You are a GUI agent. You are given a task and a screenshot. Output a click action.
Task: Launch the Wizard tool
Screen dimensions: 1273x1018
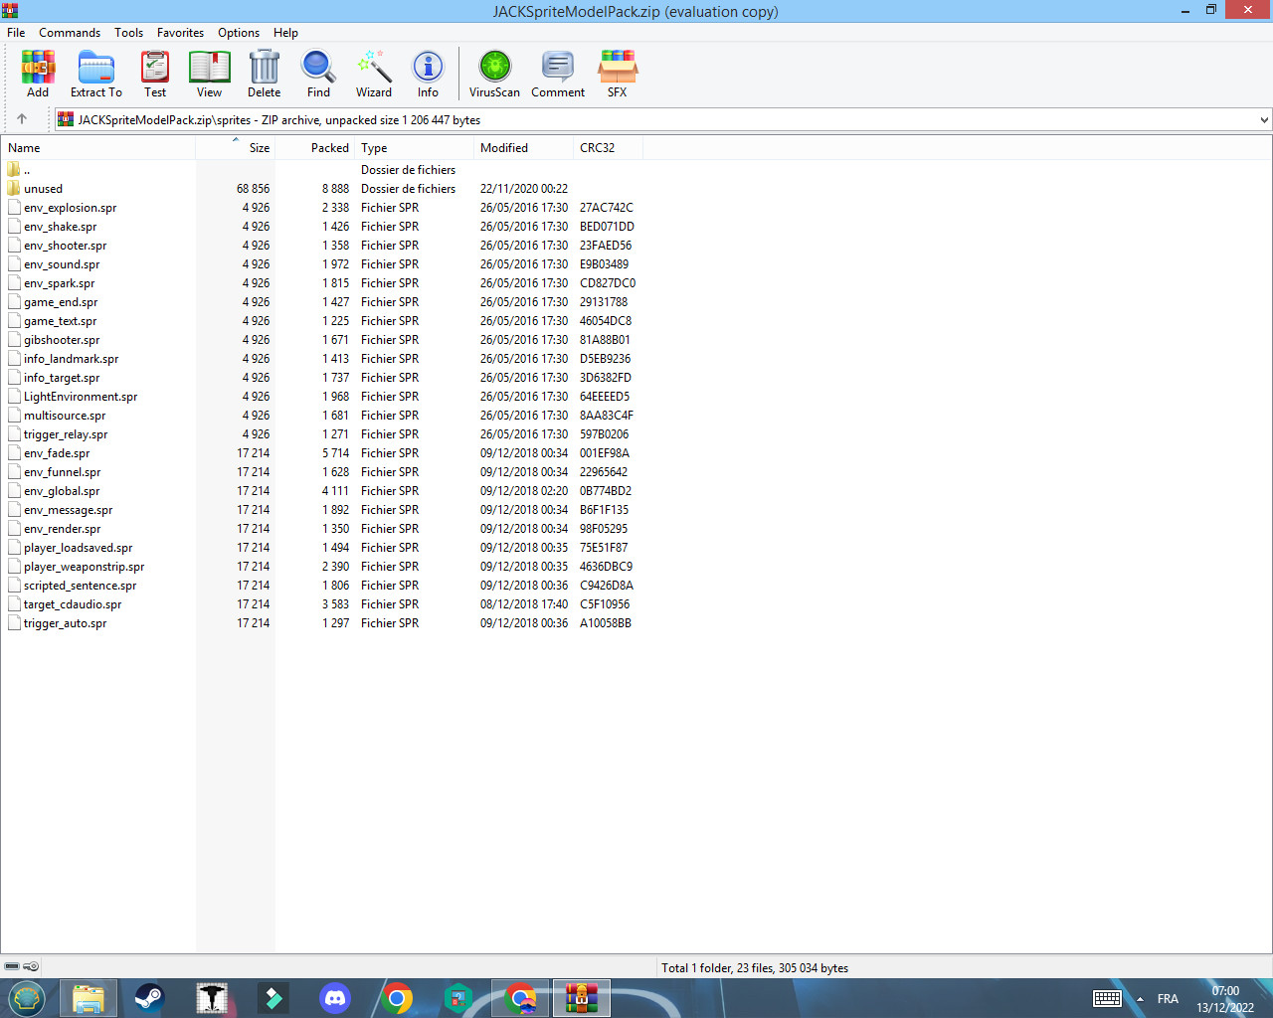pyautogui.click(x=374, y=74)
